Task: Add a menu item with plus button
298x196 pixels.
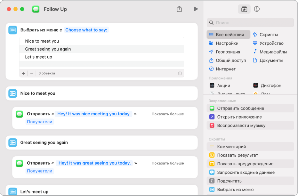Action: click(x=23, y=73)
